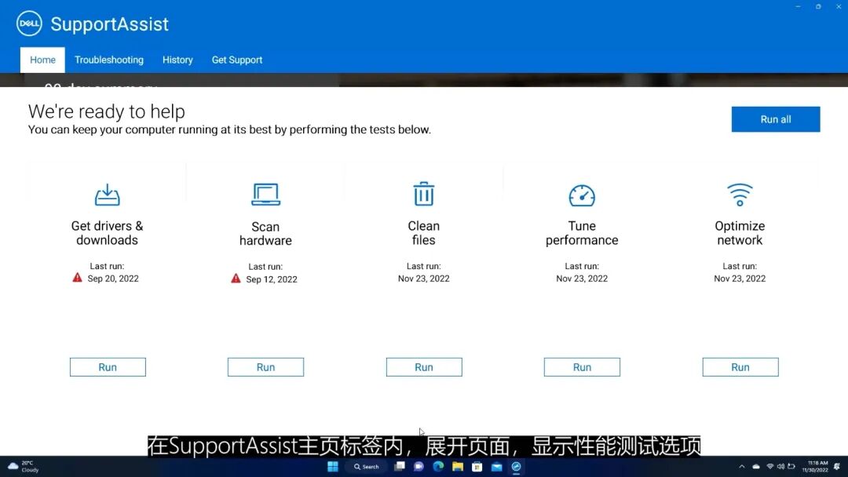Run the Clean files task
The width and height of the screenshot is (848, 477).
click(424, 367)
